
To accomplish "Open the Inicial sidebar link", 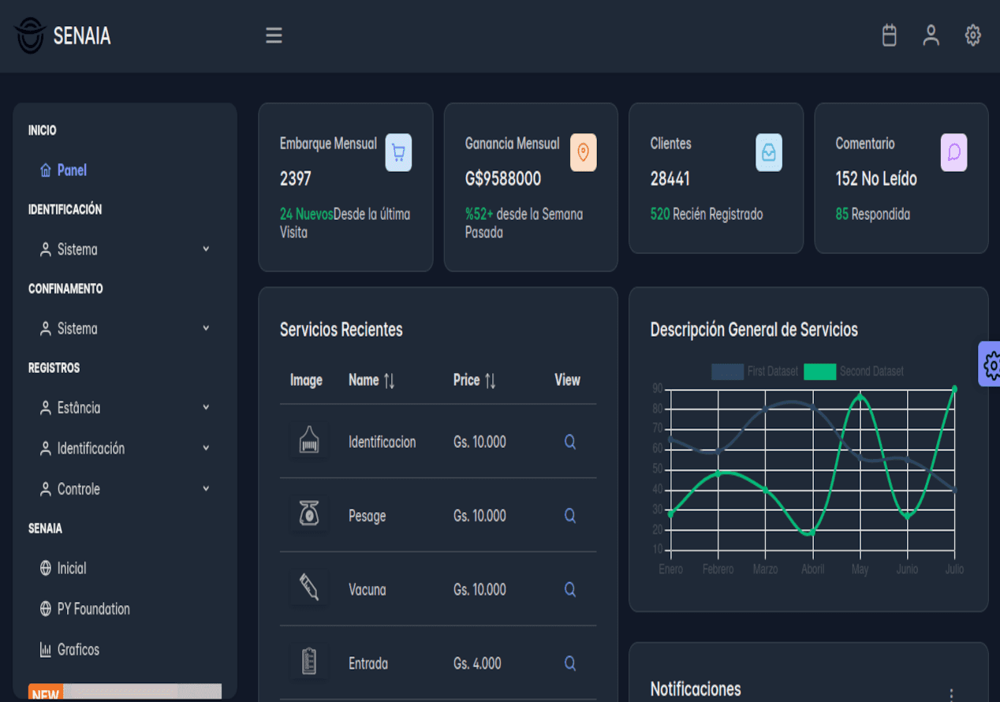I will (71, 569).
